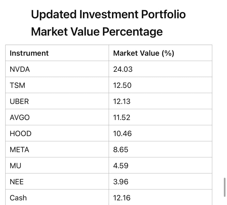Select the page title "Updated Investment Portfolio"

pos(108,14)
